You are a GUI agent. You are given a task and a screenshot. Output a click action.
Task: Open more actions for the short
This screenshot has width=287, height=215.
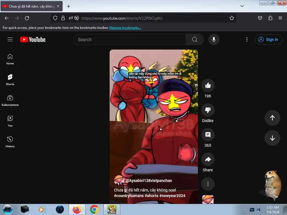208,184
